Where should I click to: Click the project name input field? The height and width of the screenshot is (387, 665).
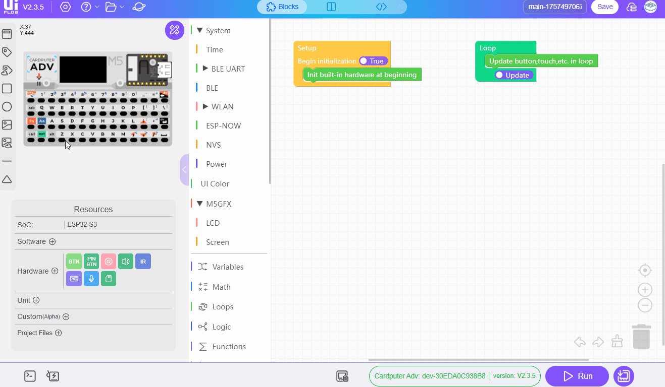pyautogui.click(x=555, y=7)
